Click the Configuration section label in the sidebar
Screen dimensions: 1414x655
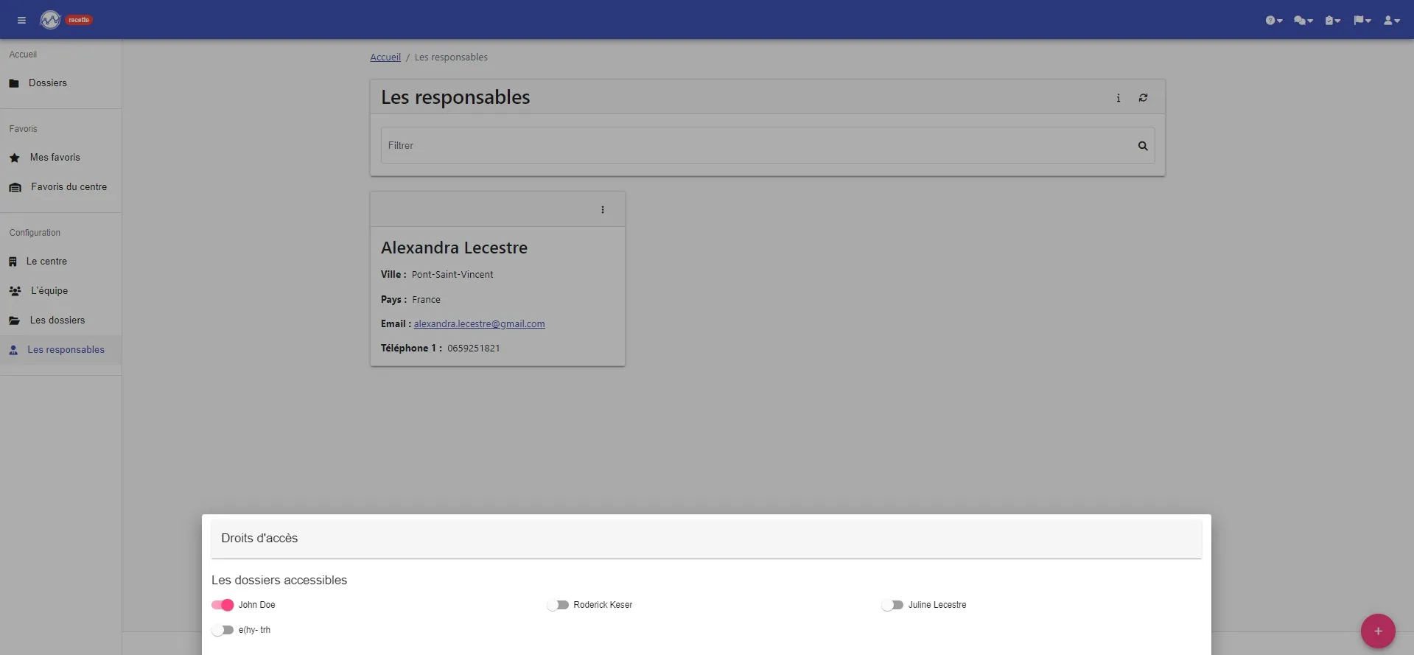(35, 233)
